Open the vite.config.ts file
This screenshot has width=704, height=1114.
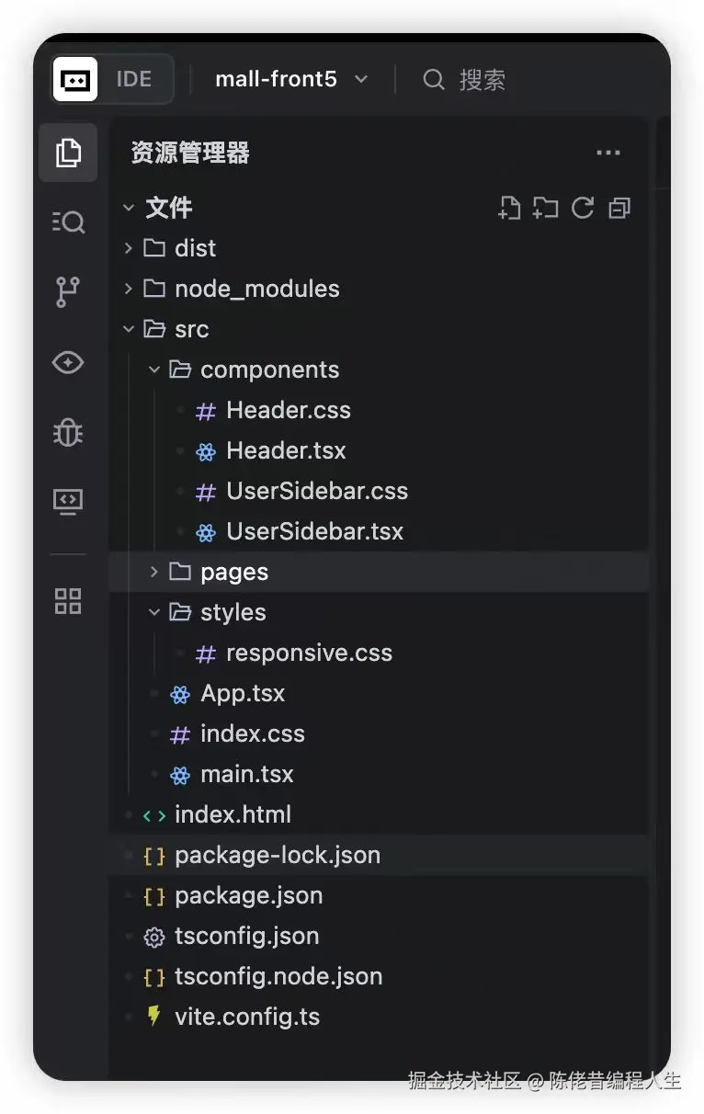coord(246,1017)
